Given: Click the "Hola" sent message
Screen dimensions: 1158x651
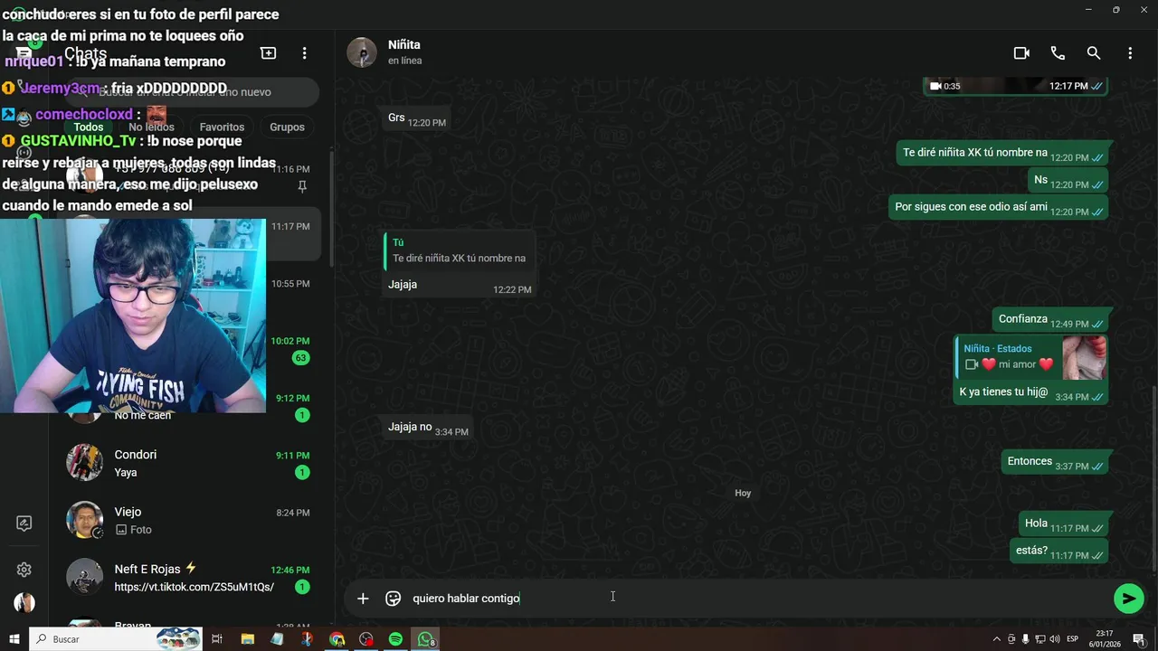Looking at the screenshot, I should 1064,524.
